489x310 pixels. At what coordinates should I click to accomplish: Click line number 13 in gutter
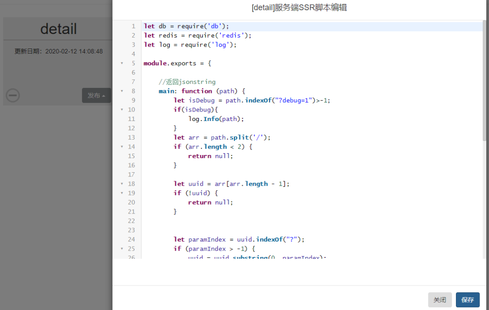coord(131,137)
